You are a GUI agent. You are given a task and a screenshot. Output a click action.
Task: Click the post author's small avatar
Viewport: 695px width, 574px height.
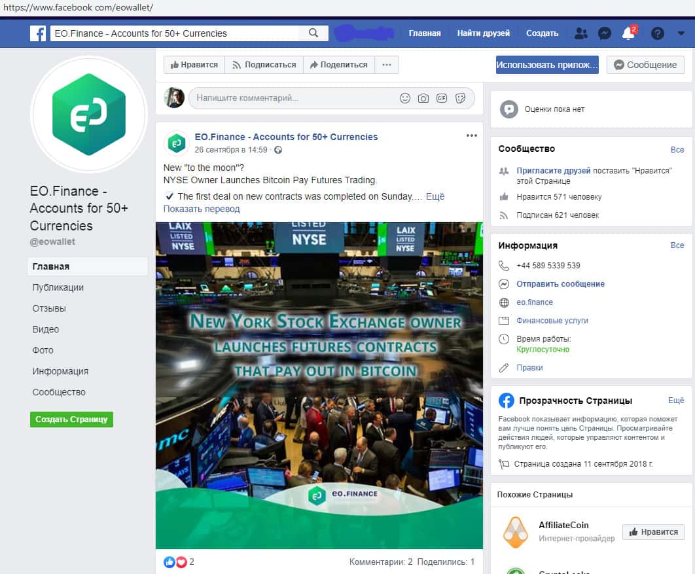(177, 143)
